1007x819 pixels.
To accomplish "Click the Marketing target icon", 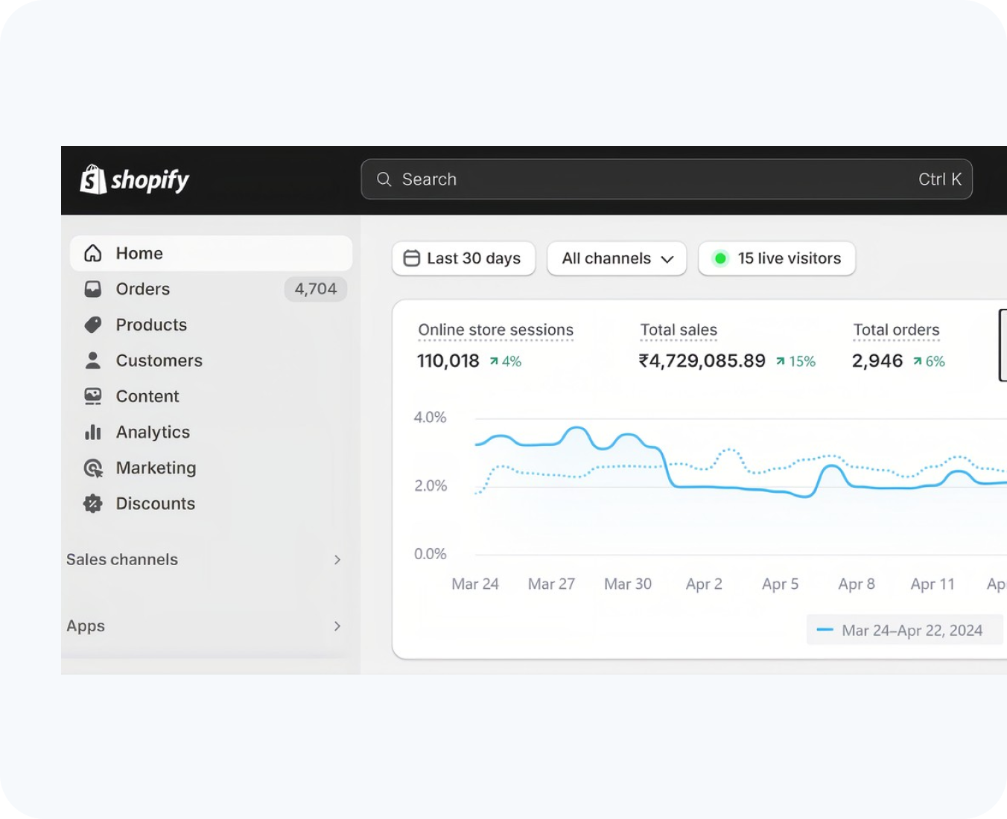I will coord(93,468).
